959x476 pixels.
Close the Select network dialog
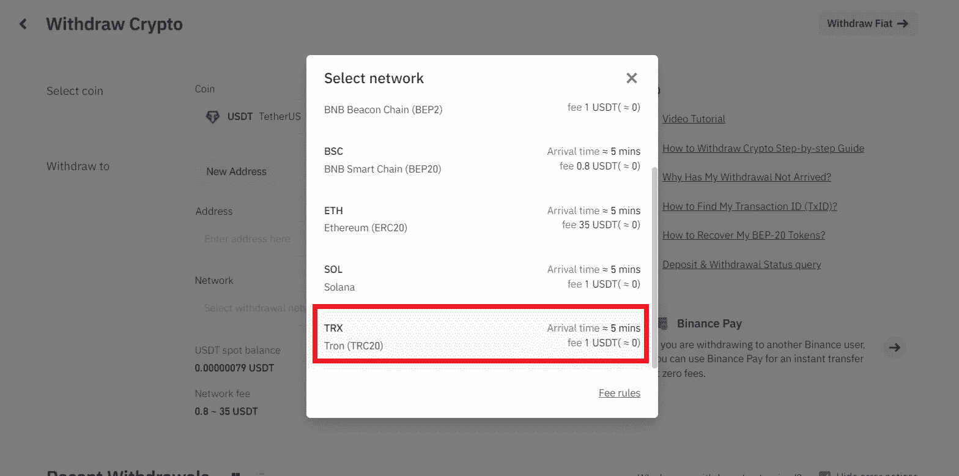click(x=632, y=78)
